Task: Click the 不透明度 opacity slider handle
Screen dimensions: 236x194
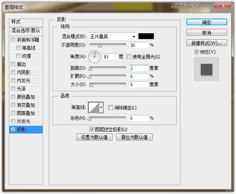Action: 100,46
